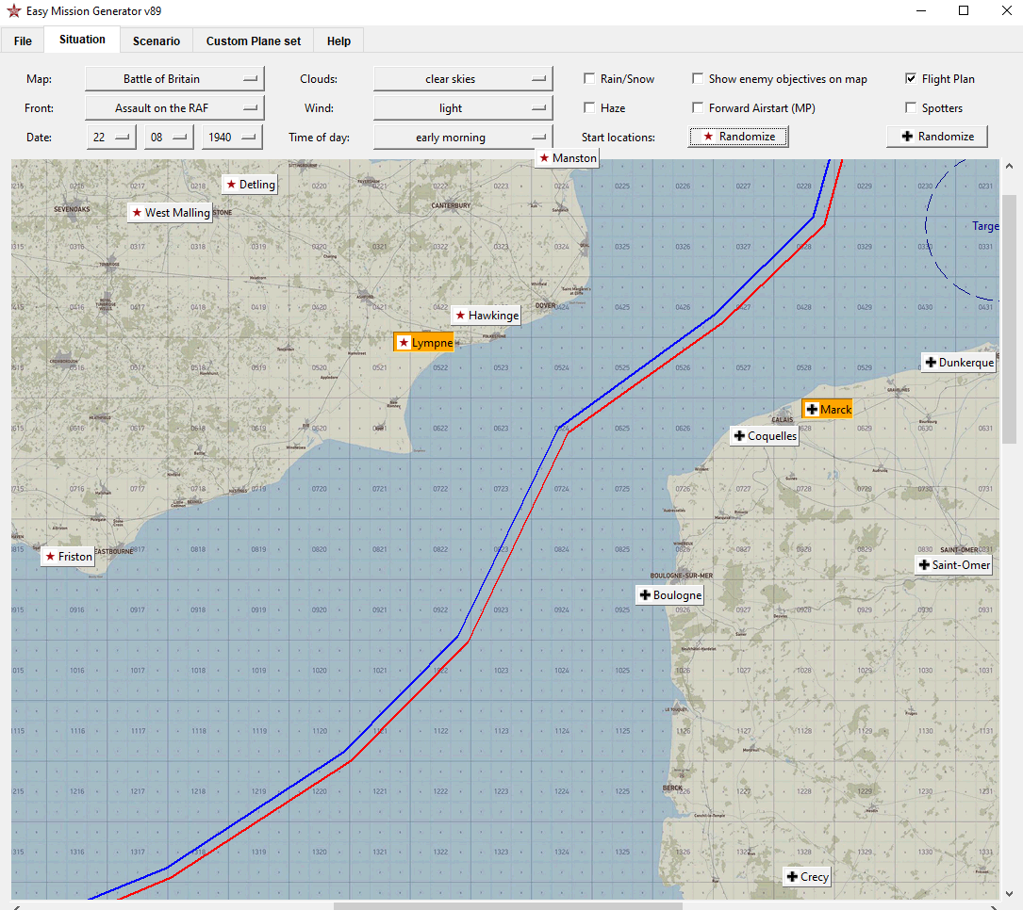
Task: Click the horizontal scrollbar thumb below map
Action: tap(507, 906)
